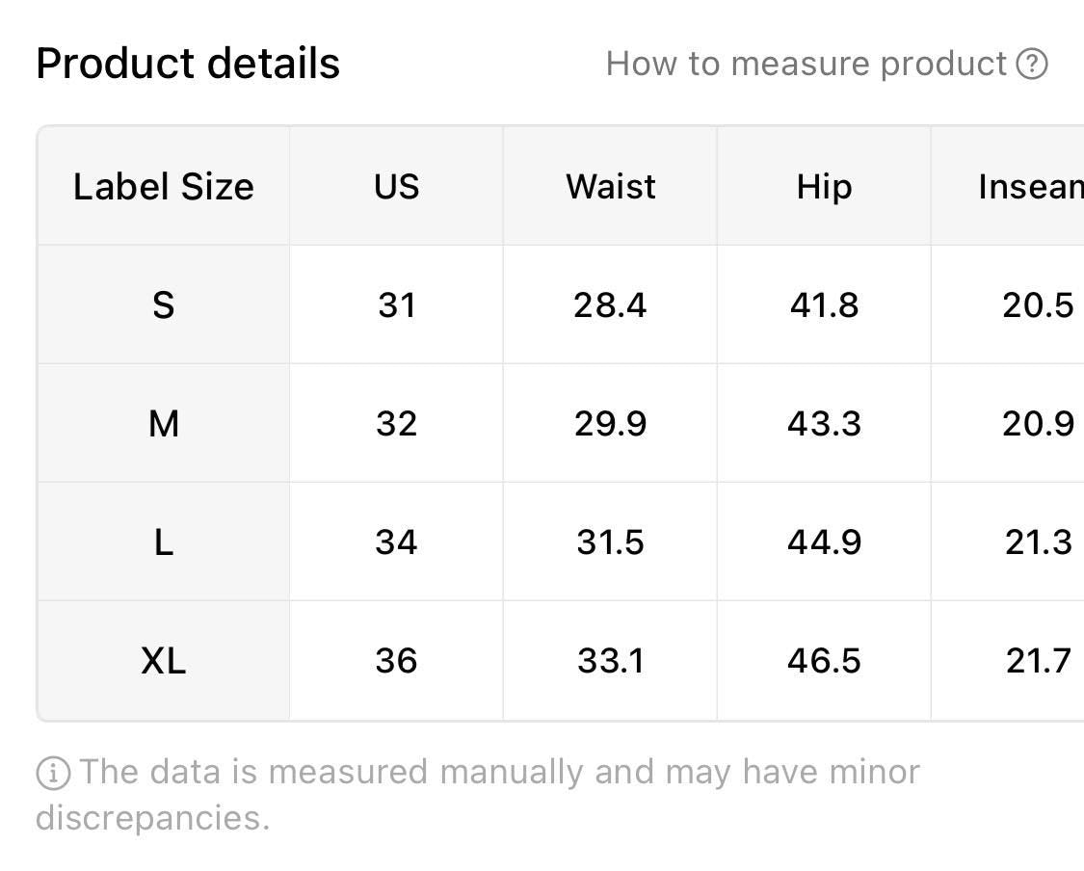Select the M size row label
Image resolution: width=1084 pixels, height=871 pixels.
164,424
